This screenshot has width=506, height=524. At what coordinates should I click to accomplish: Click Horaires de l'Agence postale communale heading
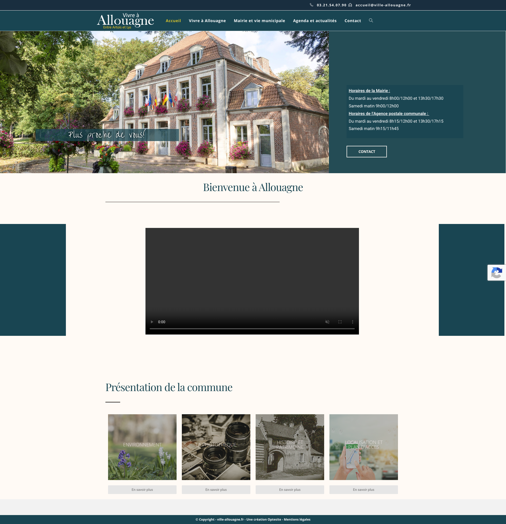pyautogui.click(x=388, y=114)
